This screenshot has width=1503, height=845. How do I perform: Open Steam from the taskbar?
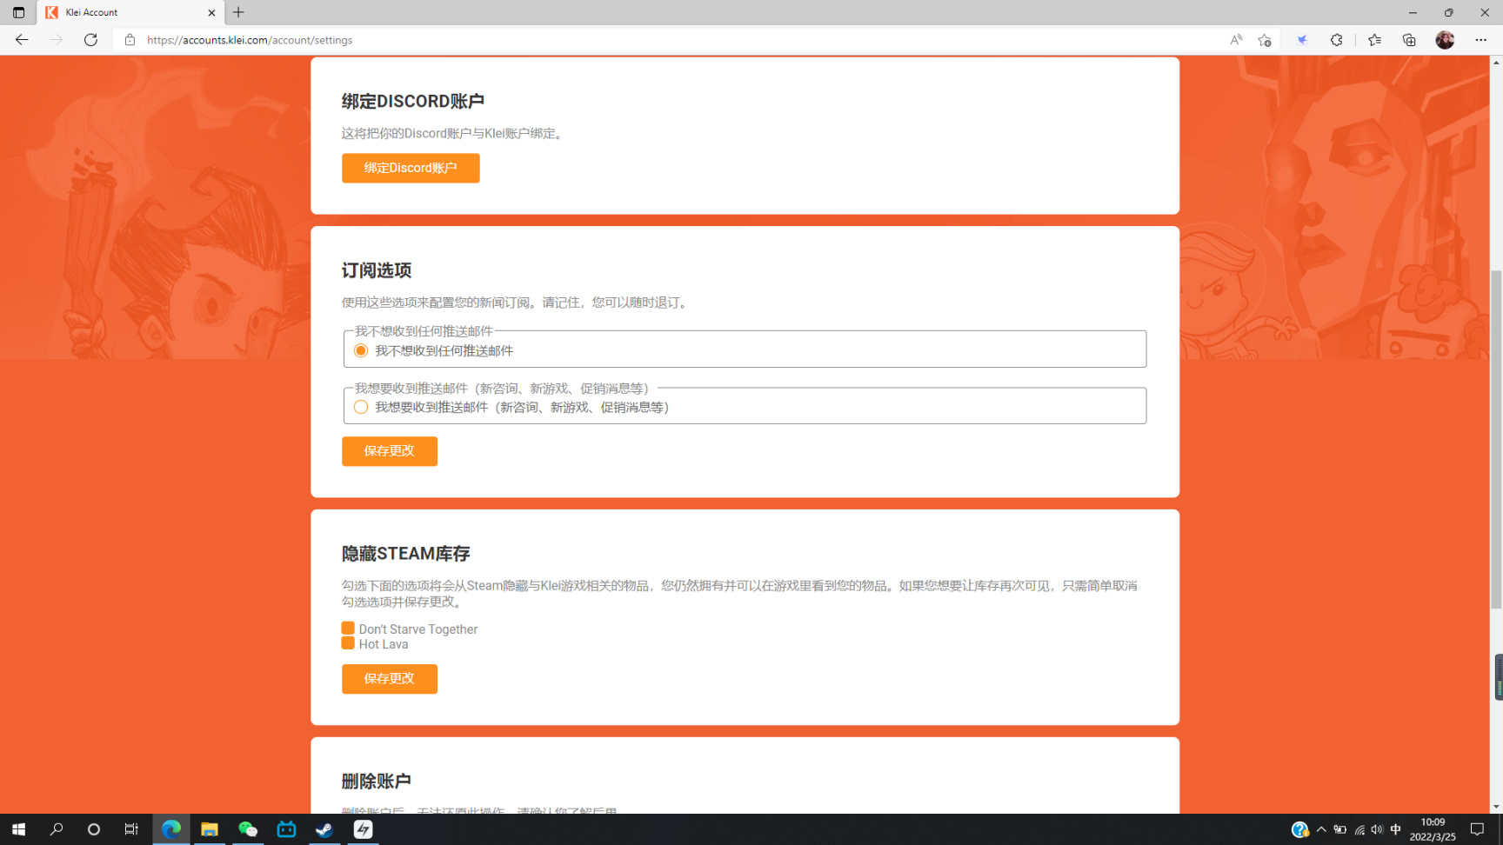coord(324,829)
